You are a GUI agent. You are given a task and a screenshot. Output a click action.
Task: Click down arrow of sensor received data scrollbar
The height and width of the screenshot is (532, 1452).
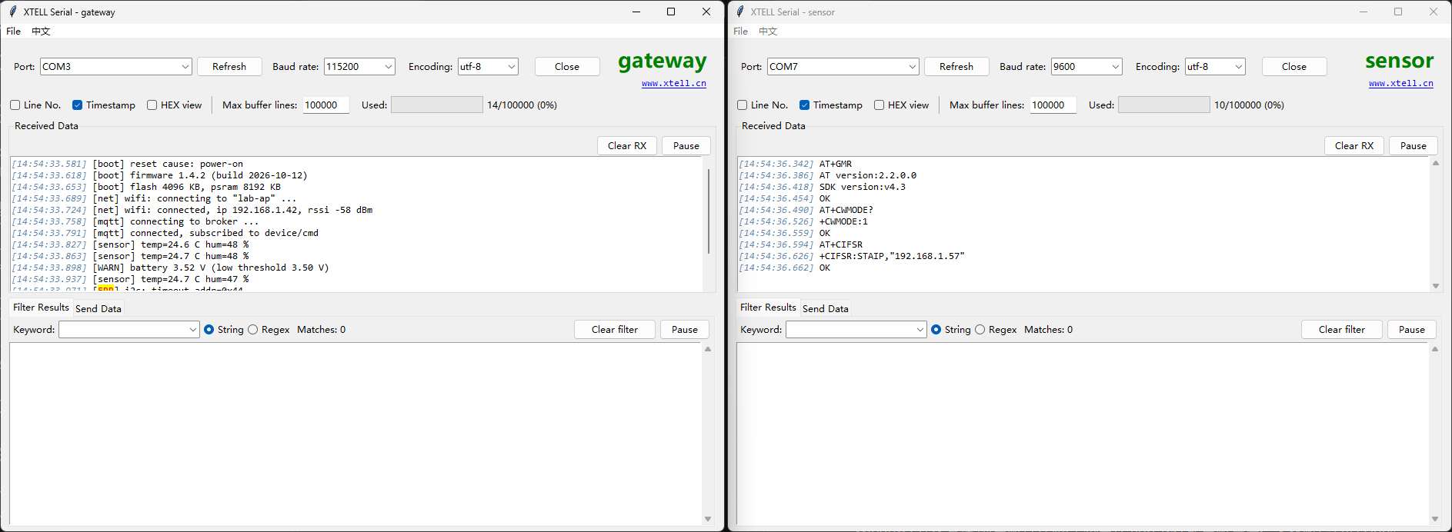click(x=1436, y=286)
